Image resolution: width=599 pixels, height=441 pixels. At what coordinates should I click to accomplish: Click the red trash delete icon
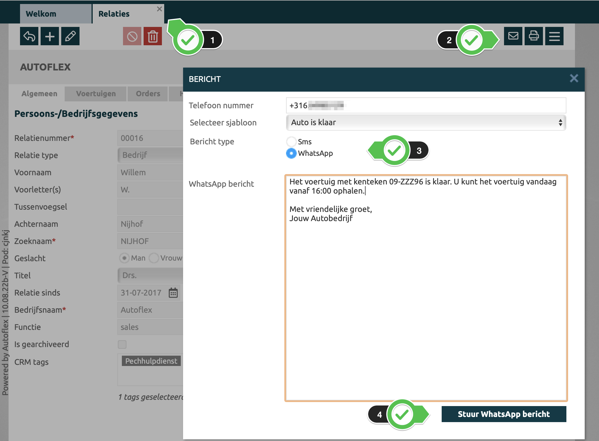point(153,36)
